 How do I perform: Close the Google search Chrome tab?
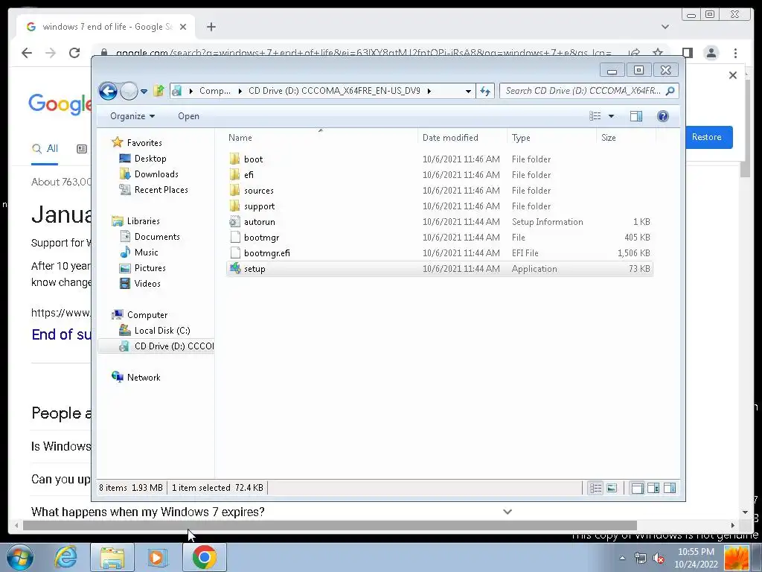pyautogui.click(x=183, y=27)
